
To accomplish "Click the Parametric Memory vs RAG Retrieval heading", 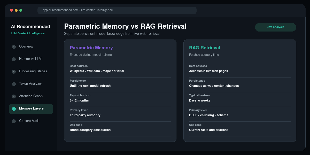I will point(125,26).
